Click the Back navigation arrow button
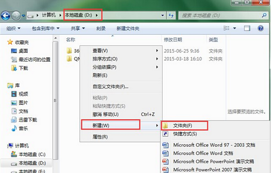Image resolution: width=274 pixels, height=173 pixels. [x=5, y=16]
